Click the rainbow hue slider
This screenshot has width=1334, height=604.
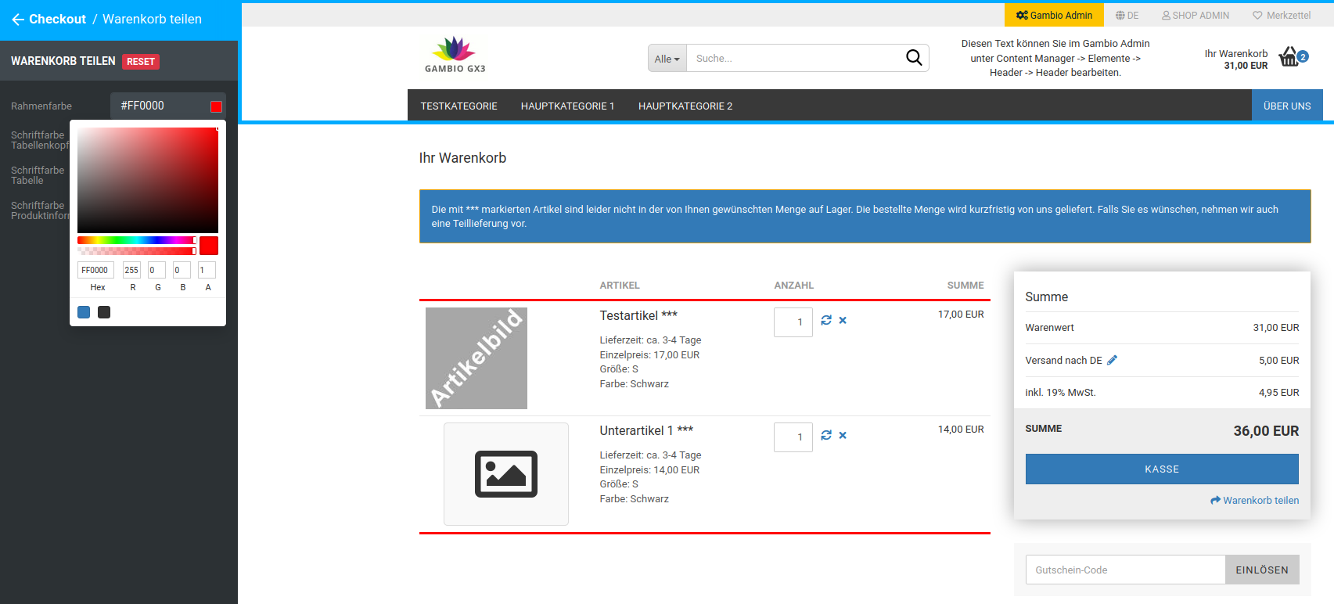tap(136, 240)
